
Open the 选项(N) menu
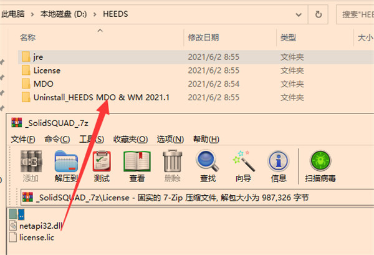(170, 139)
